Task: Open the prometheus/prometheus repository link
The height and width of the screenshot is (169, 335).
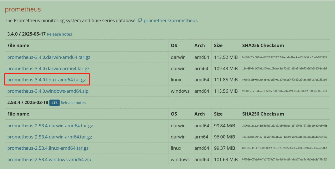Action: [x=170, y=20]
